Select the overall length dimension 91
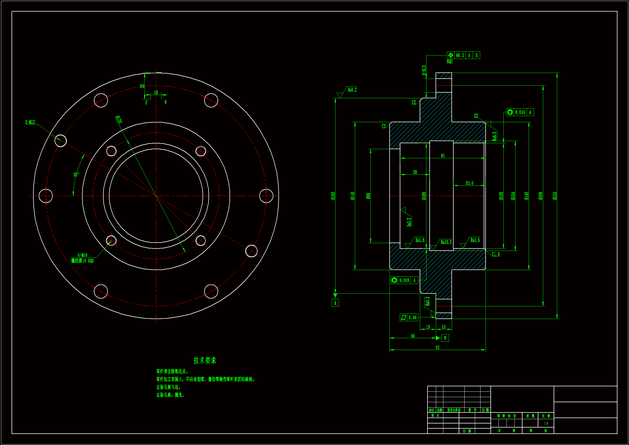 (x=437, y=347)
